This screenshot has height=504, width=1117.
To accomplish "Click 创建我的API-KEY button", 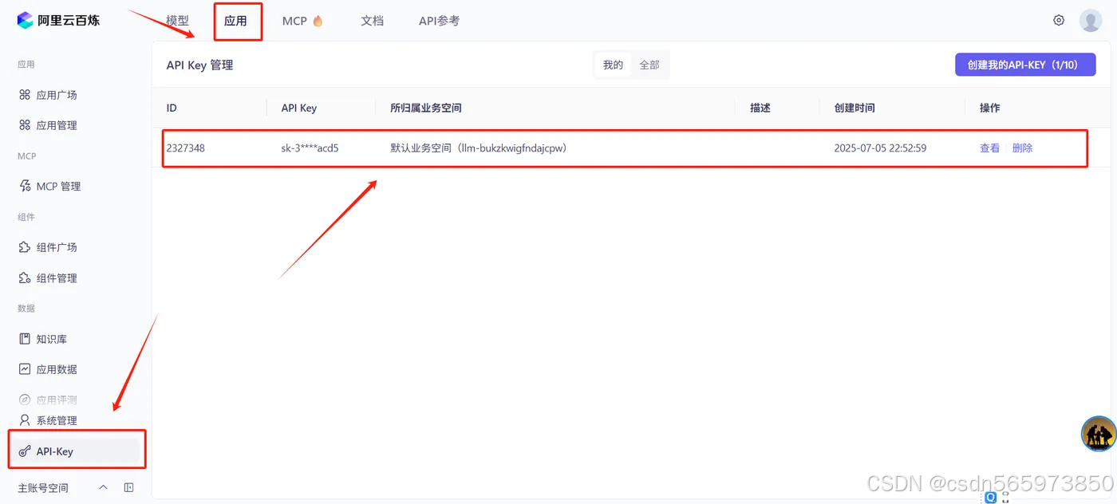I will click(x=1025, y=65).
